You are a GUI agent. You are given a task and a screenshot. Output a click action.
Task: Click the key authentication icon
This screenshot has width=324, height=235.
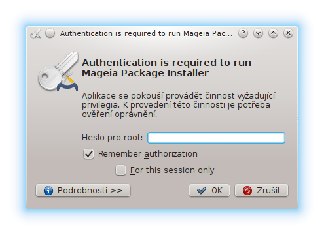58,71
